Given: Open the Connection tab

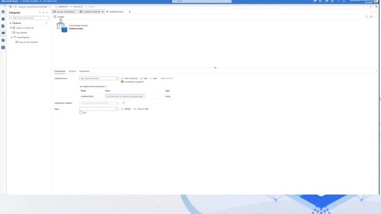Looking at the screenshot, I should (60, 71).
